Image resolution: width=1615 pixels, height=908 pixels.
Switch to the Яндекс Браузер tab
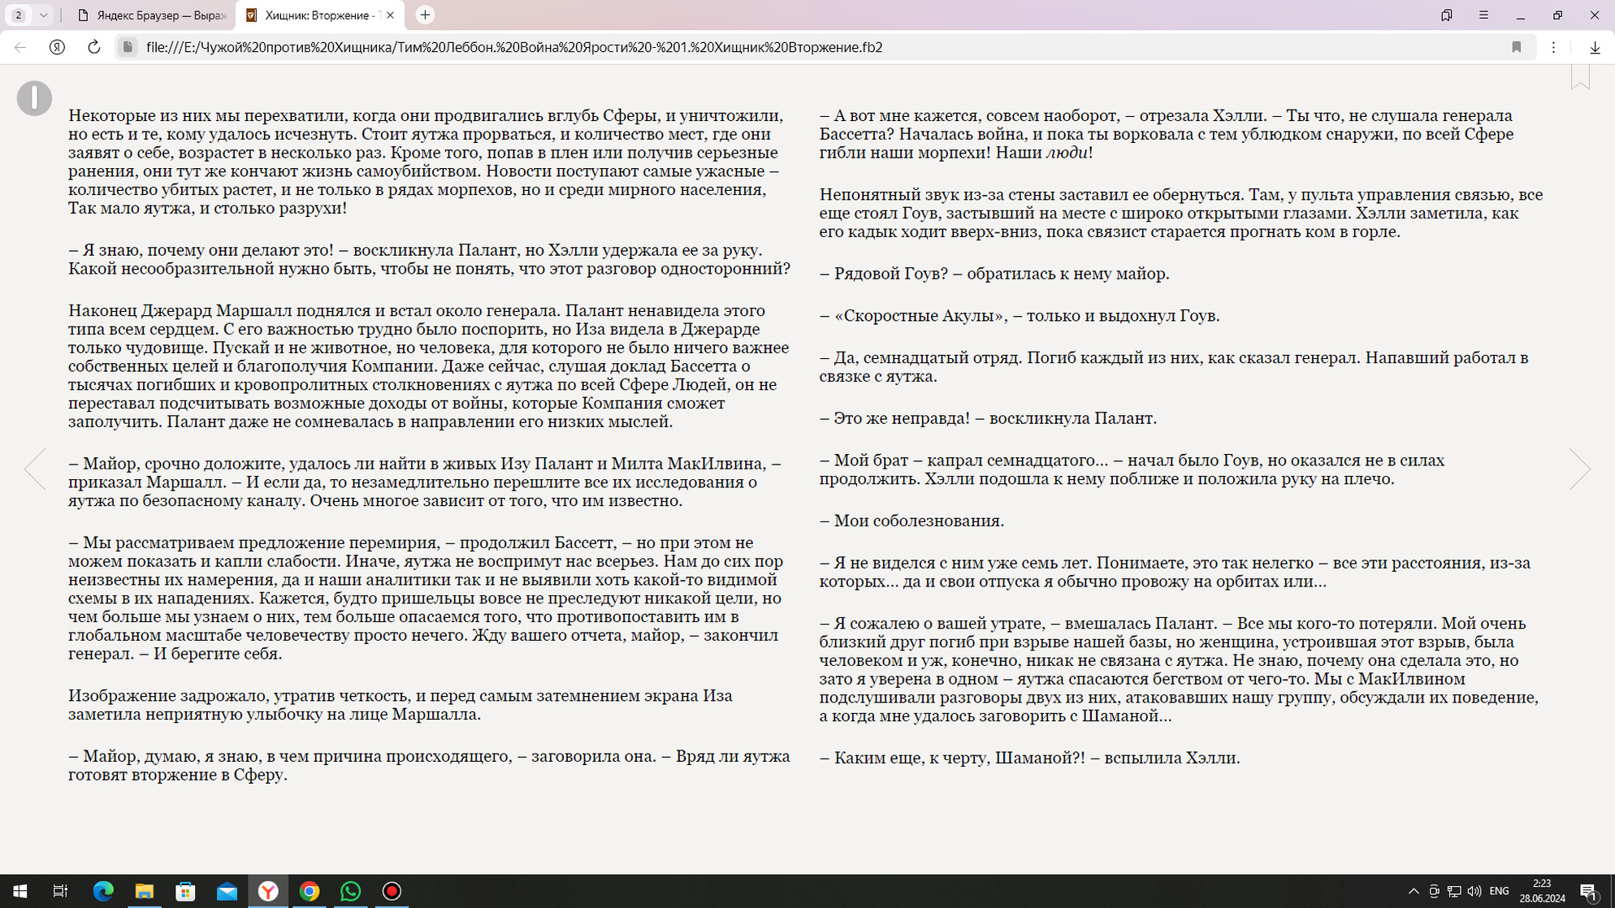point(153,15)
